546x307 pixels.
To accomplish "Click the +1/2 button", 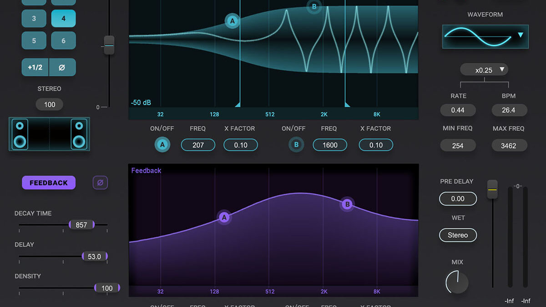I will click(x=35, y=67).
